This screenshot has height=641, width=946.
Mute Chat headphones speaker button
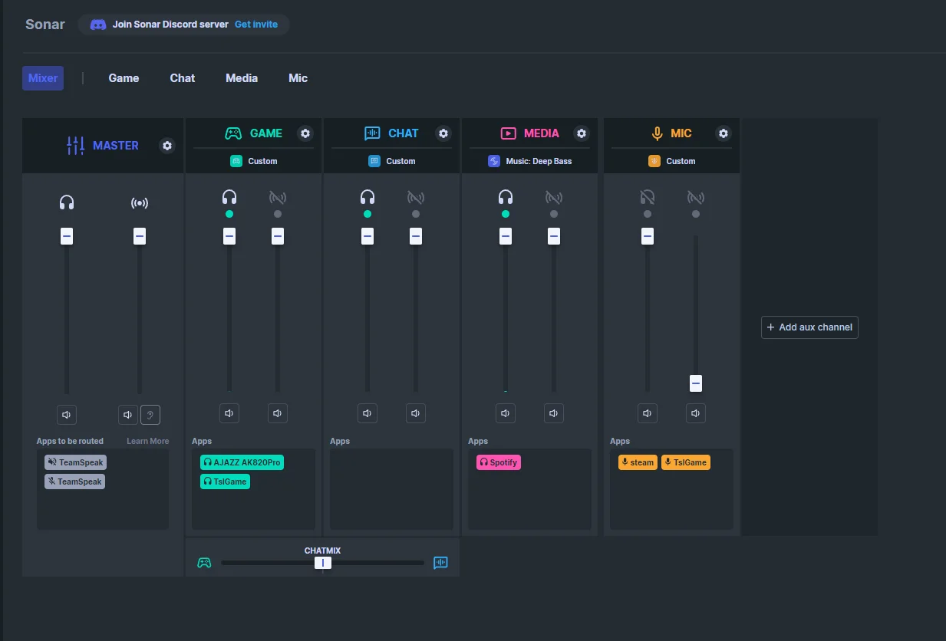coord(368,413)
